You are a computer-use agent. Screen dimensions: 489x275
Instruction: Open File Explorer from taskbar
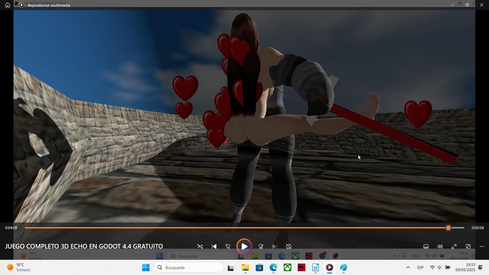coord(245,268)
